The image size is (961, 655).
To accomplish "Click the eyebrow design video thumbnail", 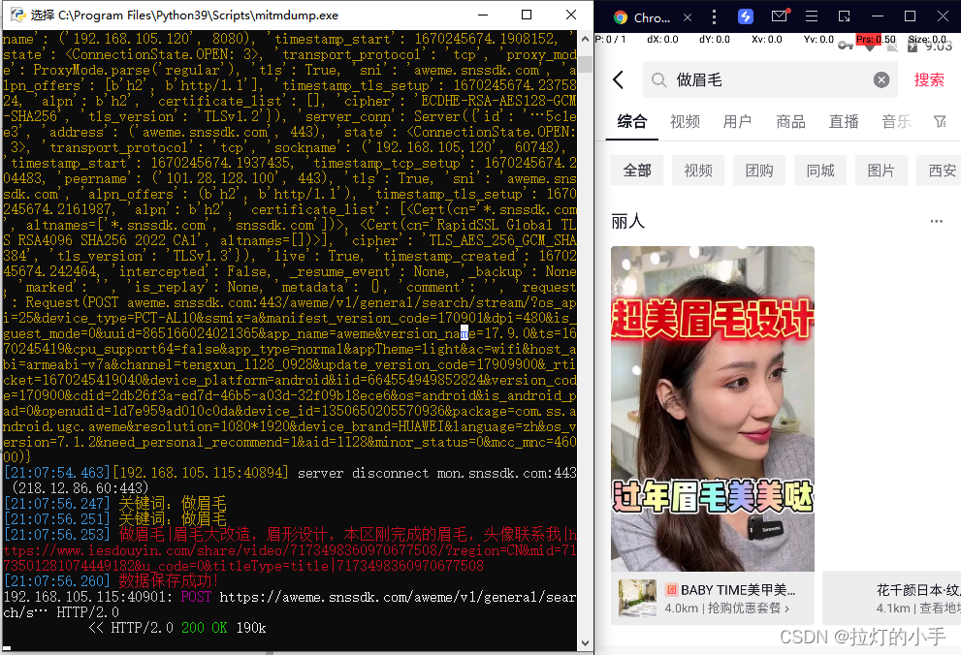I will pyautogui.click(x=713, y=407).
